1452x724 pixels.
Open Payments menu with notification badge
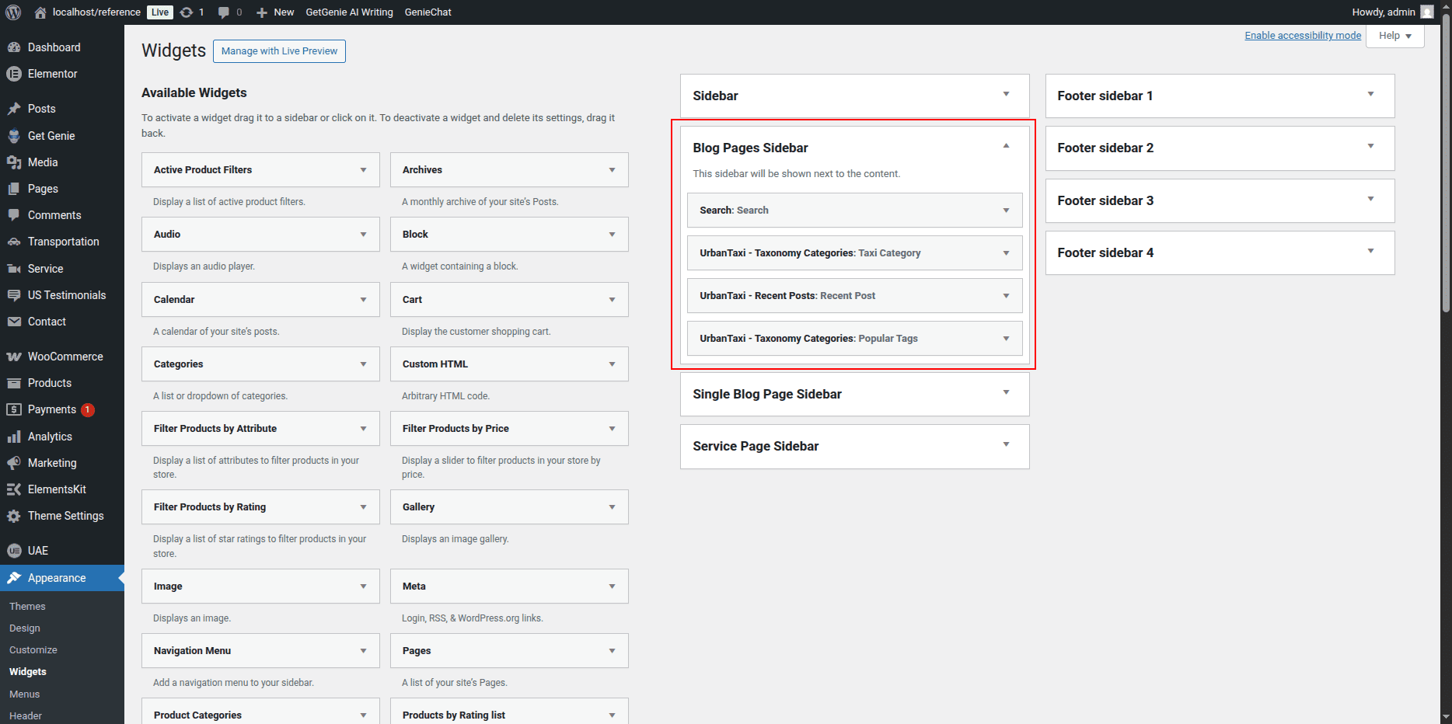(x=62, y=409)
